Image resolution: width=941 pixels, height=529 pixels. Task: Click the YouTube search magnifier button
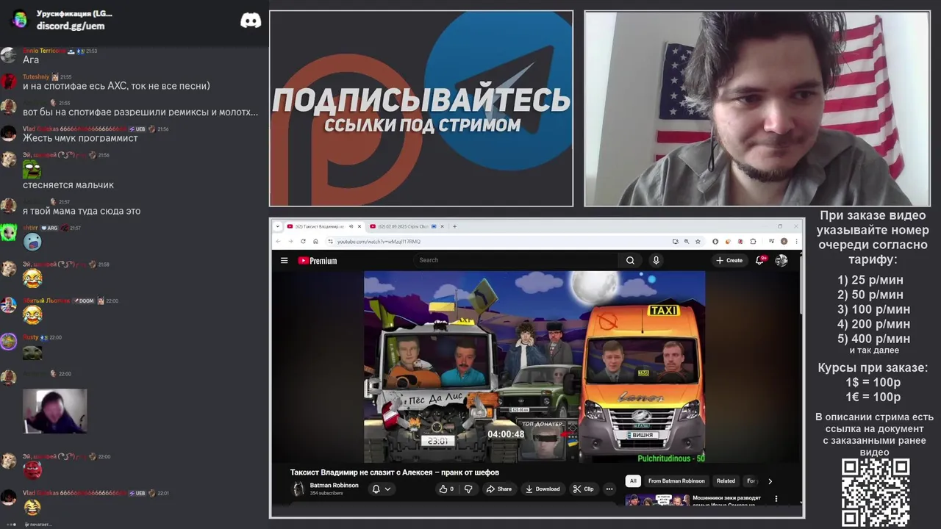click(630, 260)
